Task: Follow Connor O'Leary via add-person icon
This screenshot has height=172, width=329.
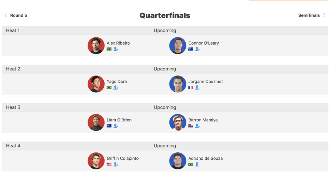Action: point(198,49)
